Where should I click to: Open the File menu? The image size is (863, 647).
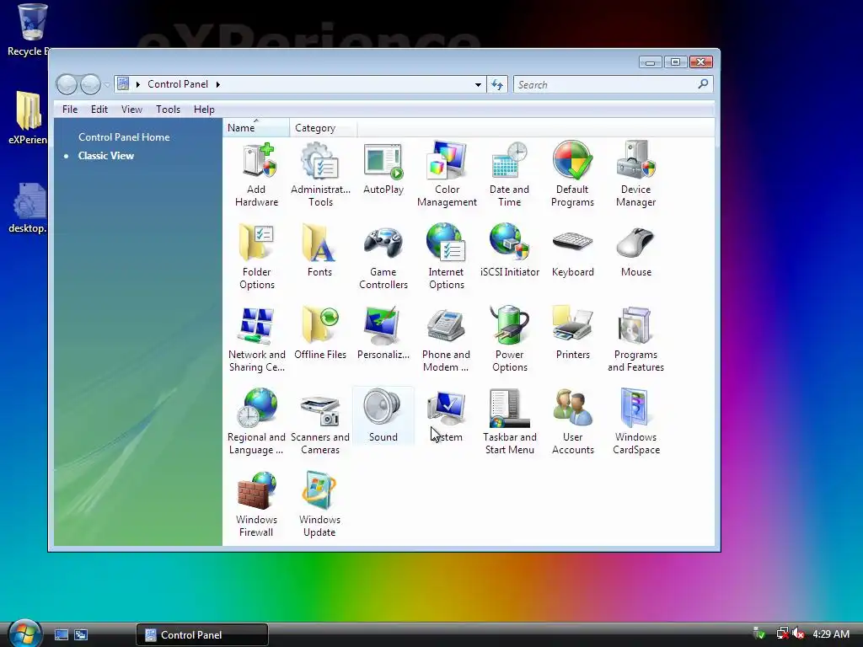(x=70, y=110)
